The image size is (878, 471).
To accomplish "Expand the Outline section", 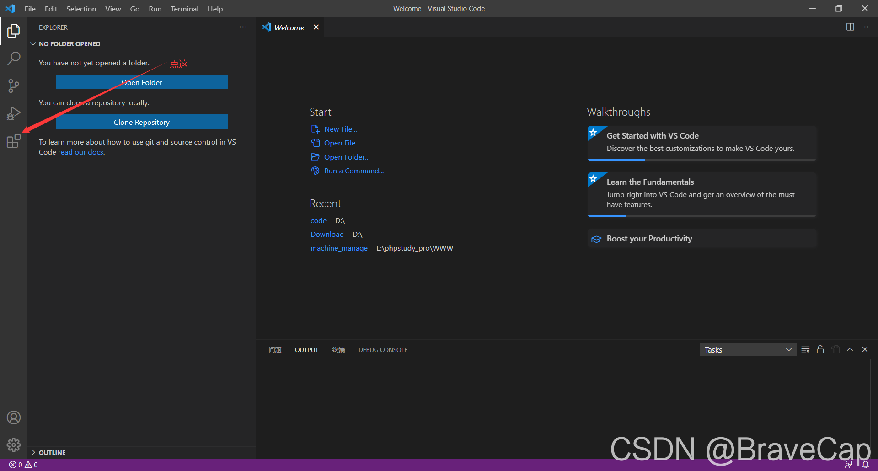I will point(142,452).
